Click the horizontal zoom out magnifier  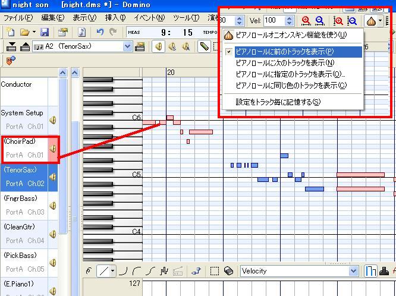319,21
